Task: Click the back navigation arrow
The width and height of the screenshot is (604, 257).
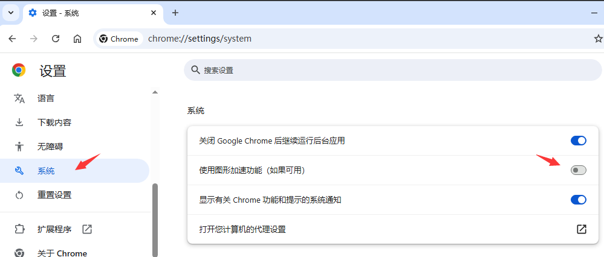Action: (x=12, y=39)
